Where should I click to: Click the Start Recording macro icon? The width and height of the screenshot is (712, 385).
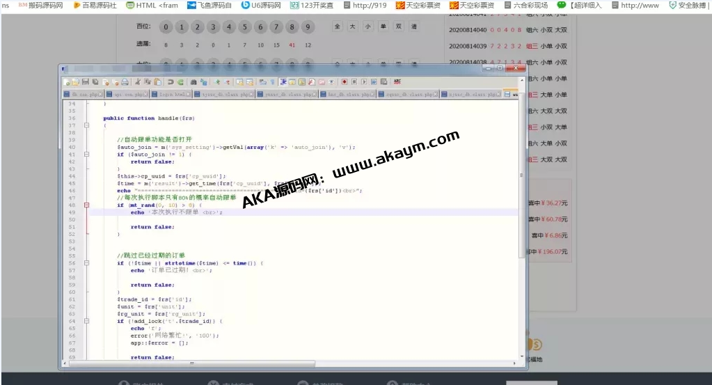point(344,82)
